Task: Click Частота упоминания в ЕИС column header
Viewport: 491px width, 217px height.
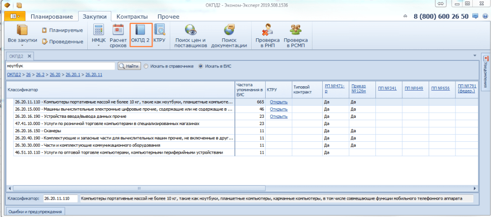Action: coord(250,90)
